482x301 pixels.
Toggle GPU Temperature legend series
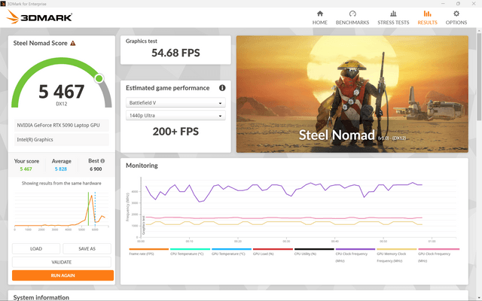coord(231,252)
